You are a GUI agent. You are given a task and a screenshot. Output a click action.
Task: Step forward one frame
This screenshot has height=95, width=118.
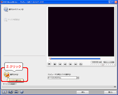click(x=70, y=64)
